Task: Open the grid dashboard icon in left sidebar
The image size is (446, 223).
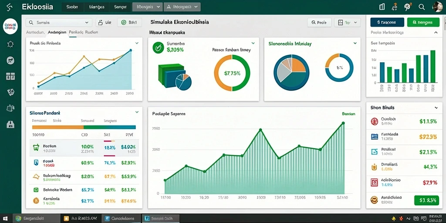Action: 10,76
